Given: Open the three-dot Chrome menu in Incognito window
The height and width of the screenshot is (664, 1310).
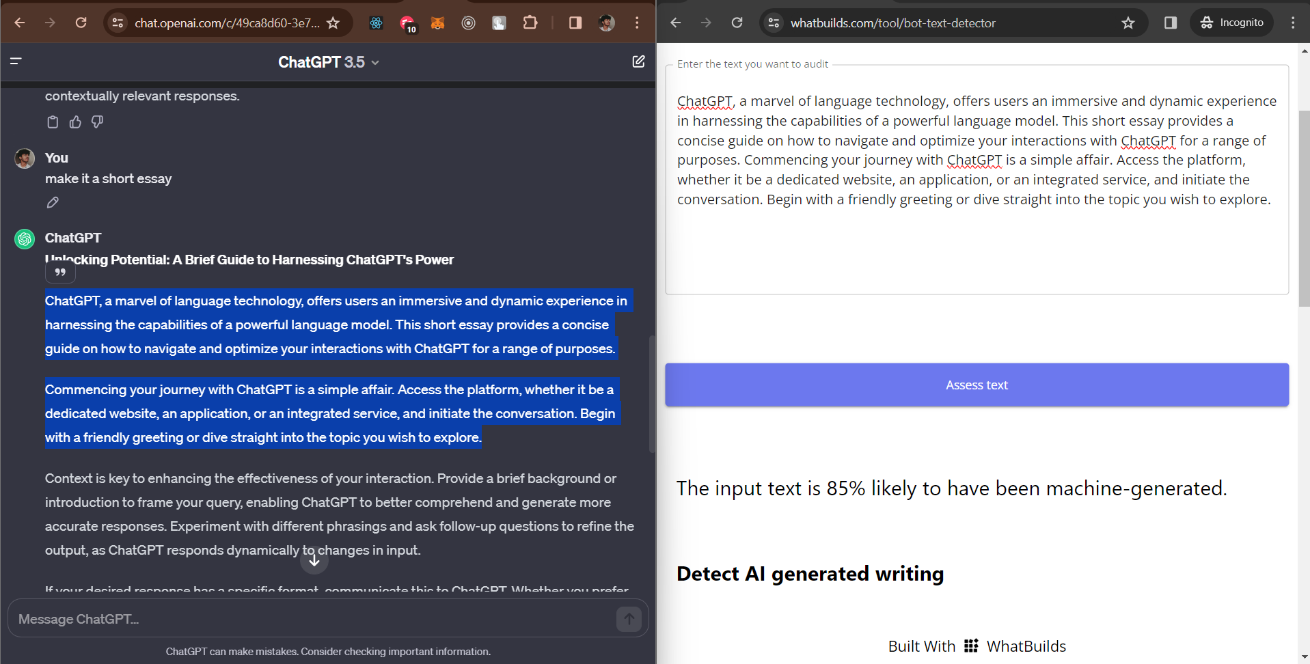Looking at the screenshot, I should 1293,23.
